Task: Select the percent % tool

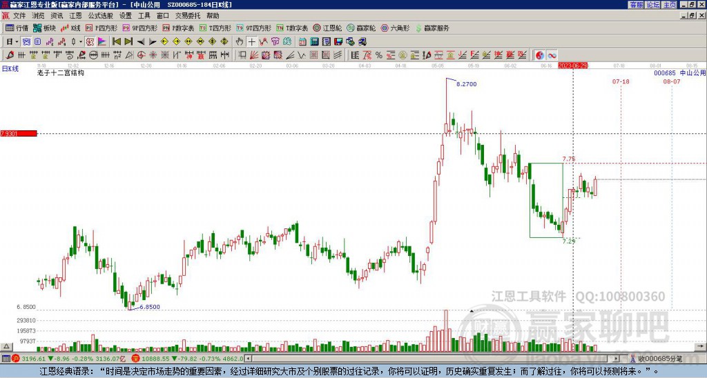Action: (379, 55)
